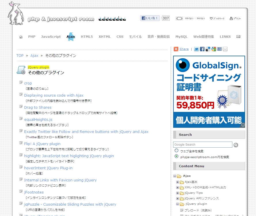Image resolution: width=256 pixels, height=216 pixels.
Task: Expand the XML->DOM生成->HTML出力 folder
Action: click(x=178, y=187)
